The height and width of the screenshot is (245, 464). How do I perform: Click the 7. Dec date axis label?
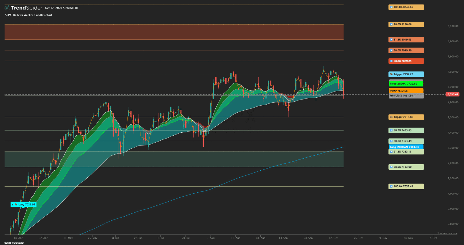[x=433, y=238]
